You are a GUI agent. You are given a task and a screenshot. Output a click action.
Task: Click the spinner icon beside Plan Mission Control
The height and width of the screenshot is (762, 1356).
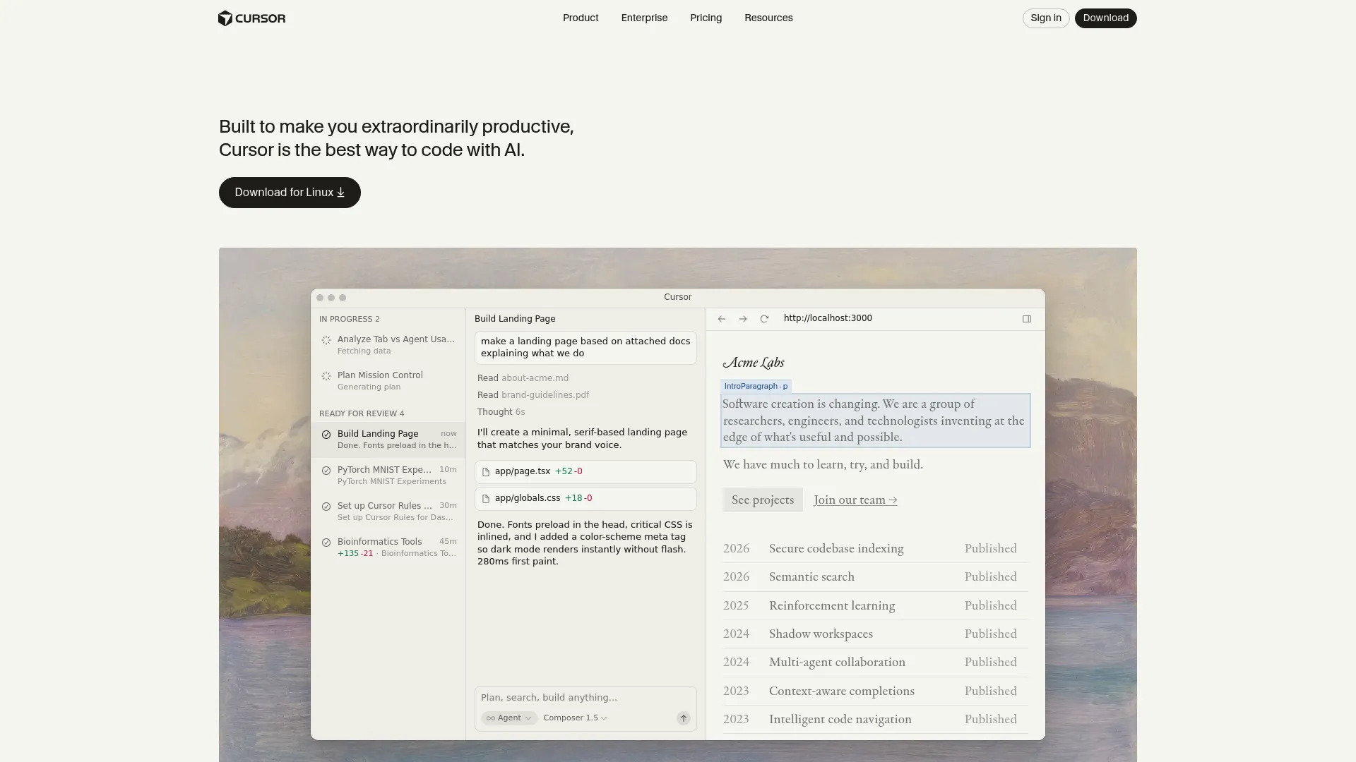[x=326, y=376]
